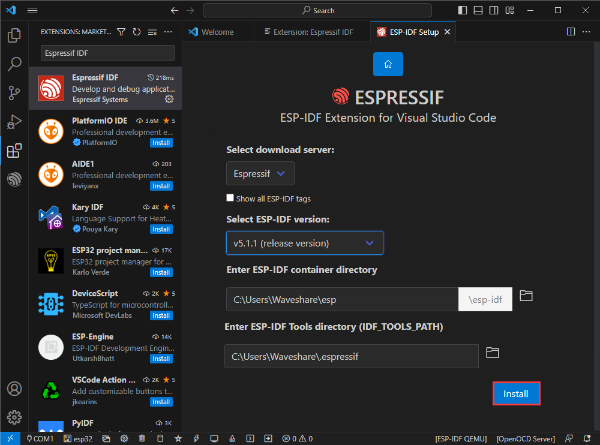This screenshot has width=600, height=445.
Task: Open the Run and Debug view
Action: pos(14,122)
